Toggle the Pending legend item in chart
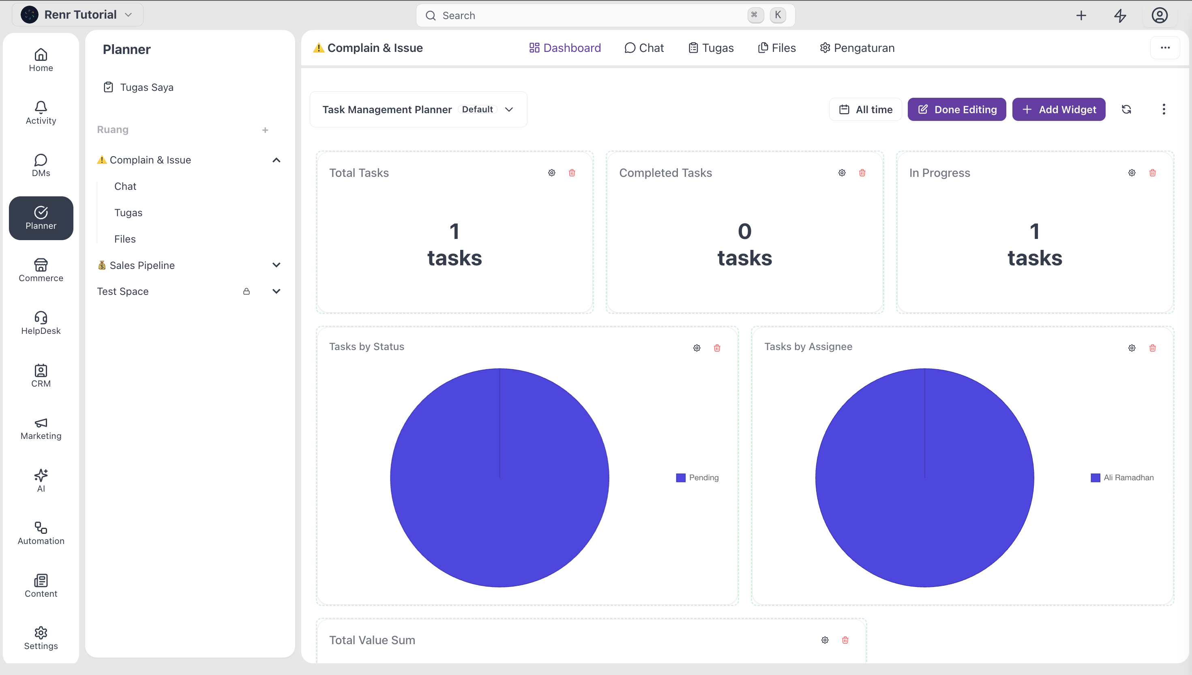 697,477
